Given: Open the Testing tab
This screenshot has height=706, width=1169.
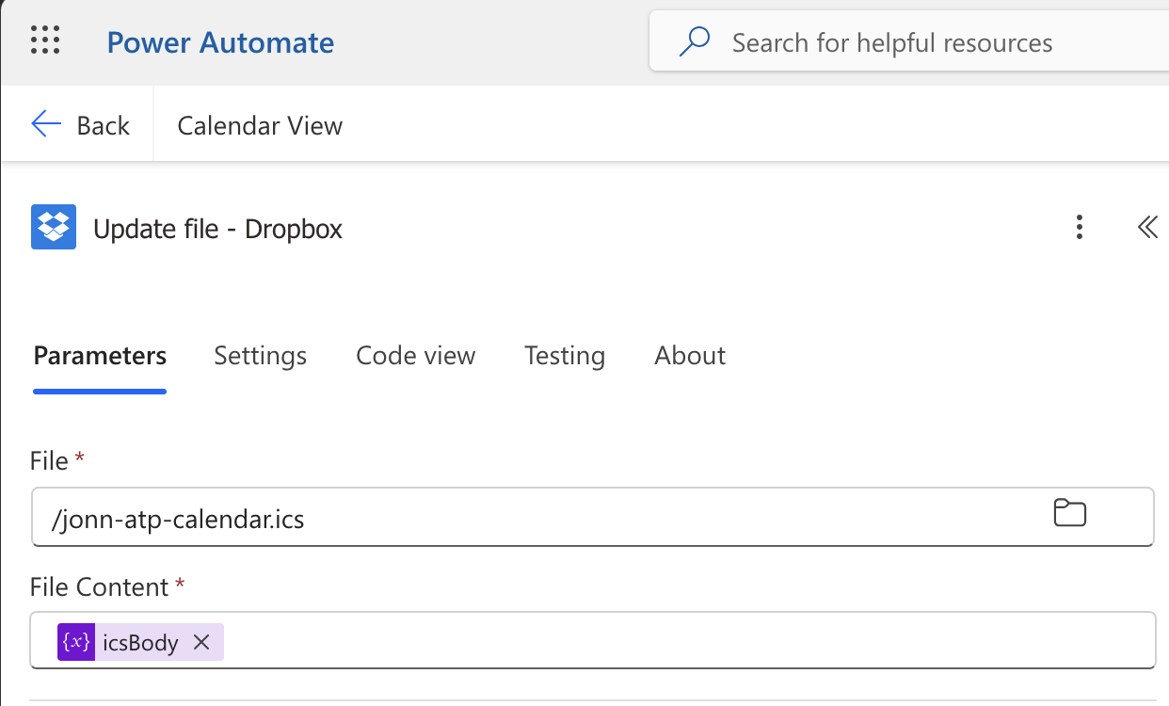Looking at the screenshot, I should coord(565,356).
